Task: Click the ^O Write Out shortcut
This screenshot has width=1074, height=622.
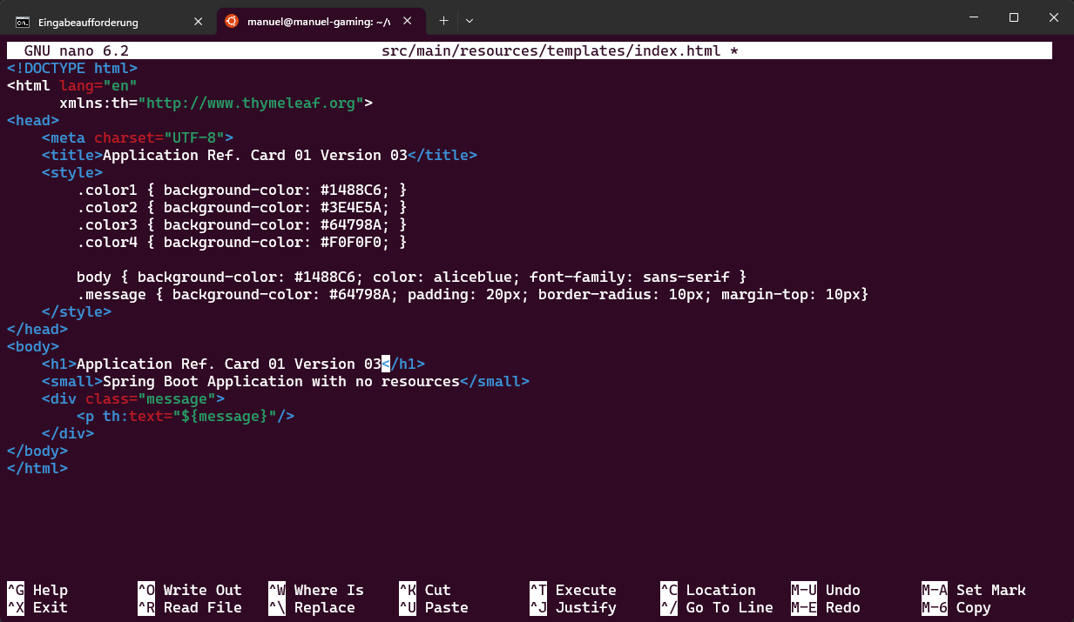Action: point(190,590)
